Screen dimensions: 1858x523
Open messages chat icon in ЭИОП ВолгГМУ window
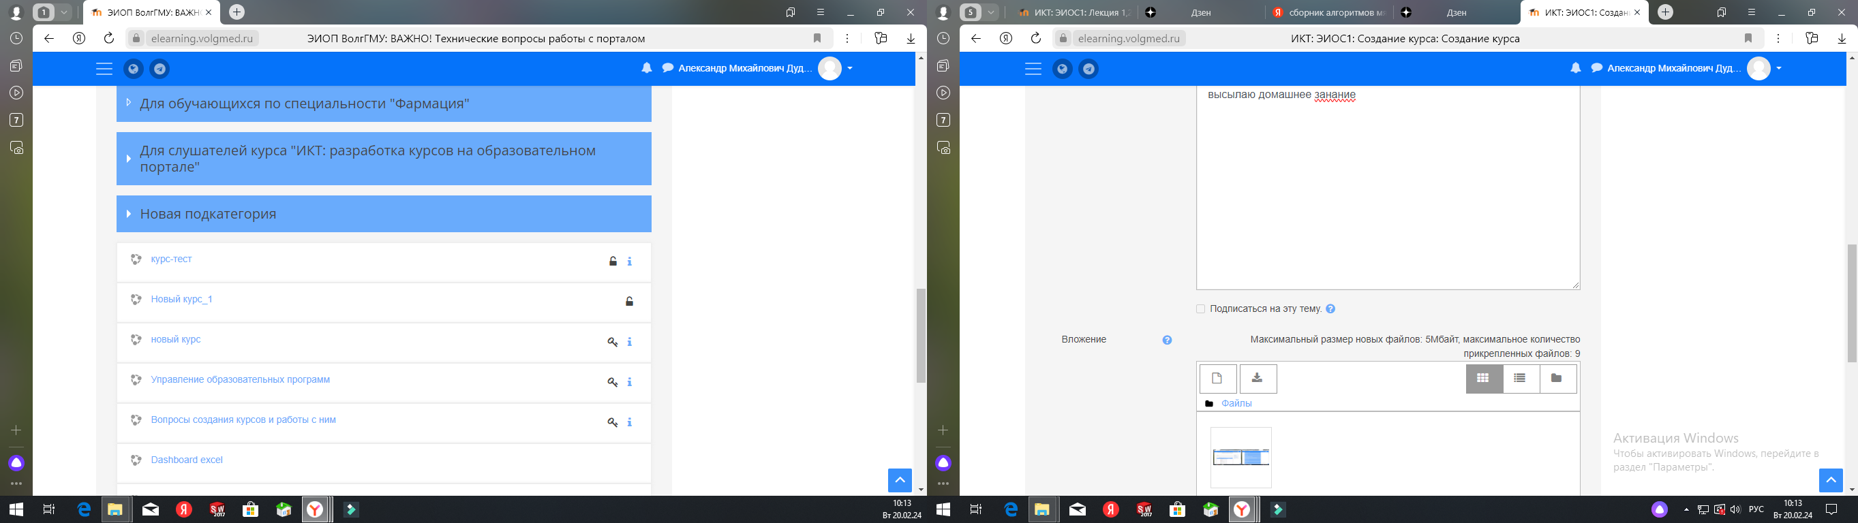click(668, 67)
